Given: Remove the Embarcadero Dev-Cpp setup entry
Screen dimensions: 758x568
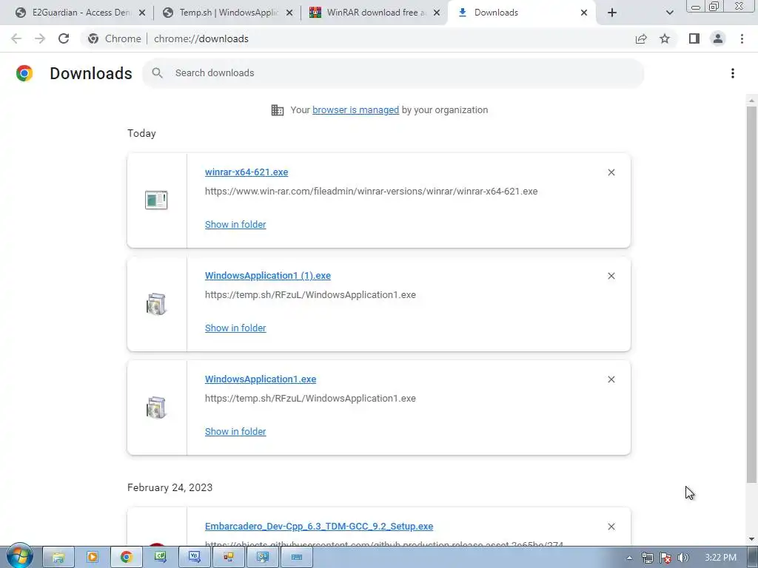Looking at the screenshot, I should pos(611,527).
